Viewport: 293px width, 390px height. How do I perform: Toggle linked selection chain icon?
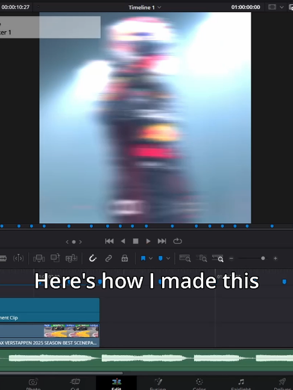pyautogui.click(x=109, y=258)
